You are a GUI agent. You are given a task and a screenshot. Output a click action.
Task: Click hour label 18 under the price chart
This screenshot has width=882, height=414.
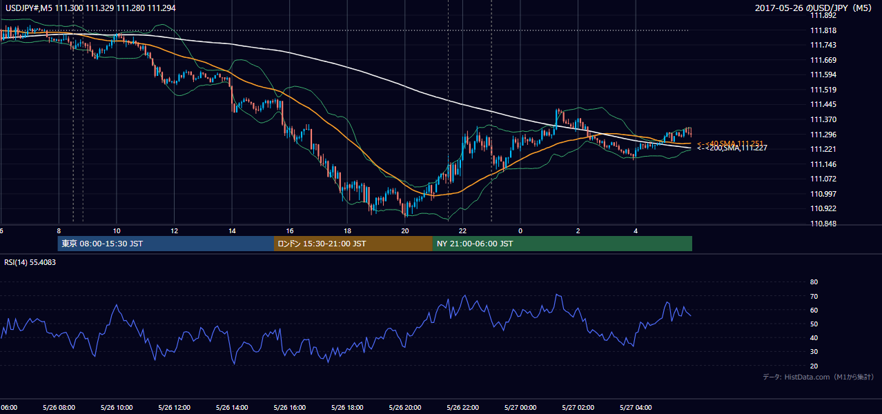pyautogui.click(x=348, y=230)
